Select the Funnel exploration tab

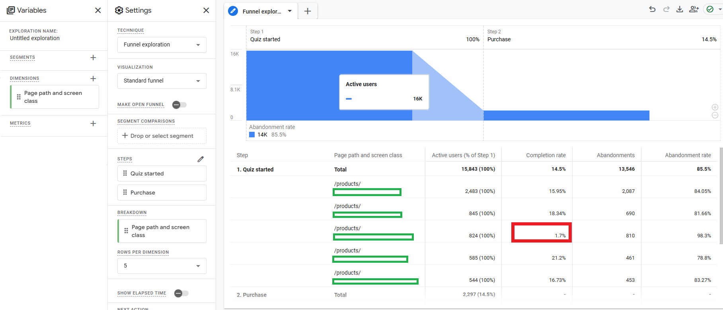coord(261,12)
